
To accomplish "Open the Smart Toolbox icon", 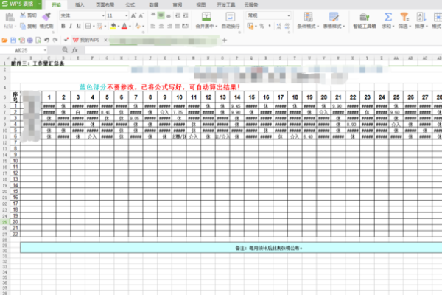I will [x=365, y=17].
